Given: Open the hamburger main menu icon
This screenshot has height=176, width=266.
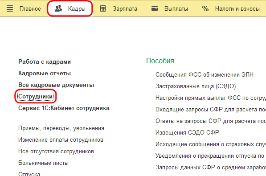Looking at the screenshot, I should pyautogui.click(x=10, y=8).
